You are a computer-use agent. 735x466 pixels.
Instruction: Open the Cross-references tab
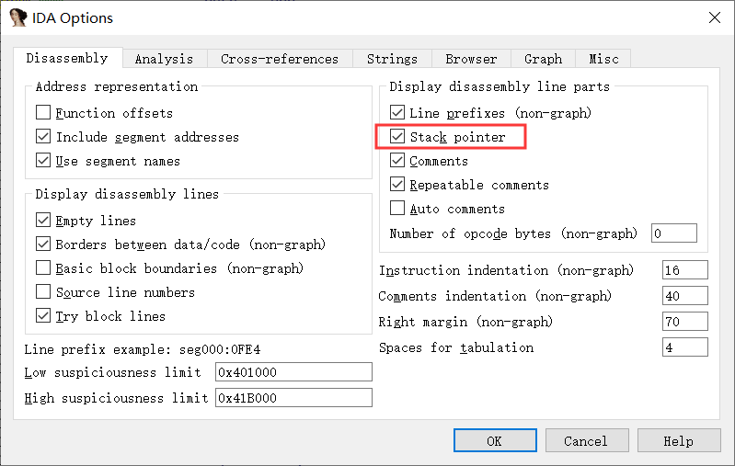point(280,59)
